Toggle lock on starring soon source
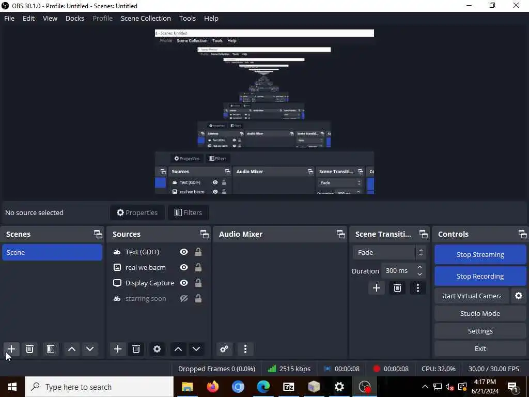Viewport: 529px width, 397px height. tap(198, 298)
